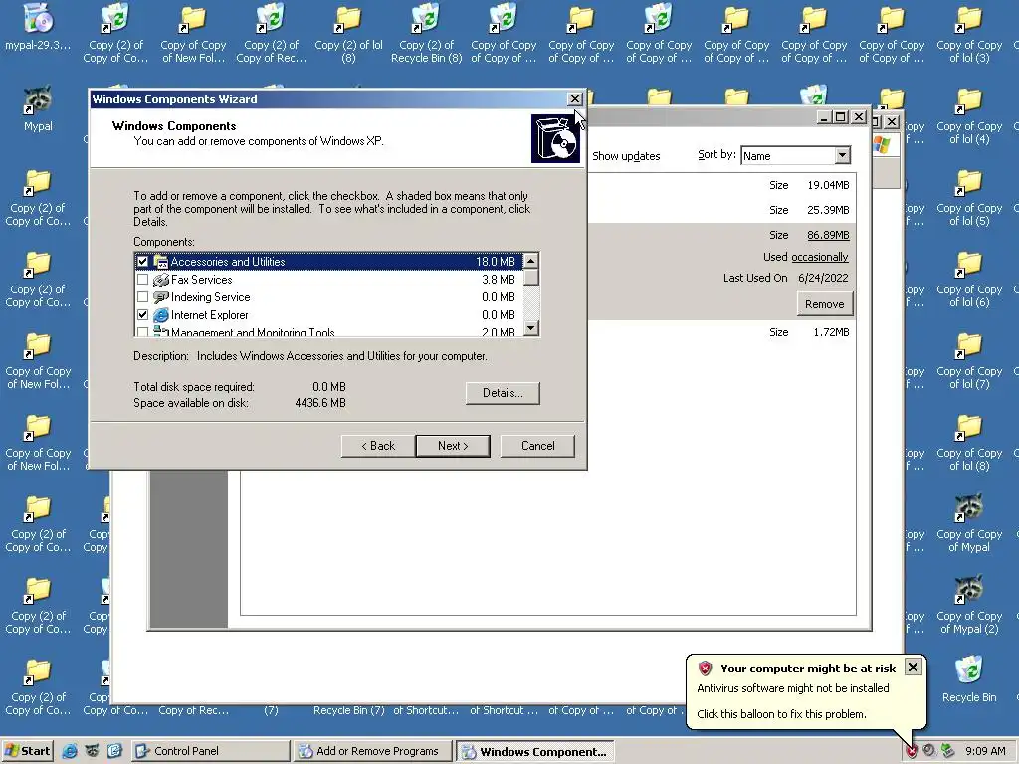Click the Fax Services component icon
This screenshot has height=764, width=1019.
(160, 280)
